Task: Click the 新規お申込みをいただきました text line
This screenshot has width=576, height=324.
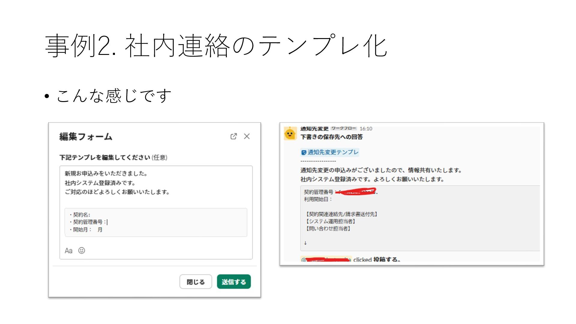Action: 106,174
